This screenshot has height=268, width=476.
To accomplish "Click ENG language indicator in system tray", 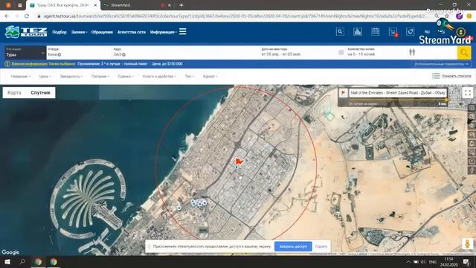I will 433,261.
